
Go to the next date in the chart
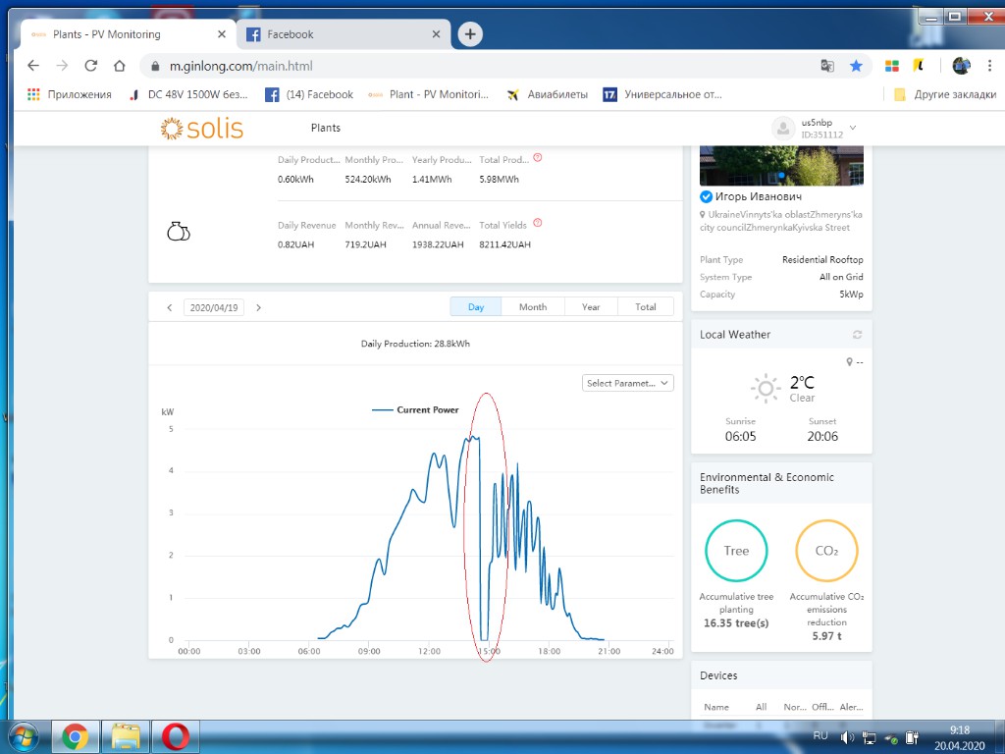[259, 307]
